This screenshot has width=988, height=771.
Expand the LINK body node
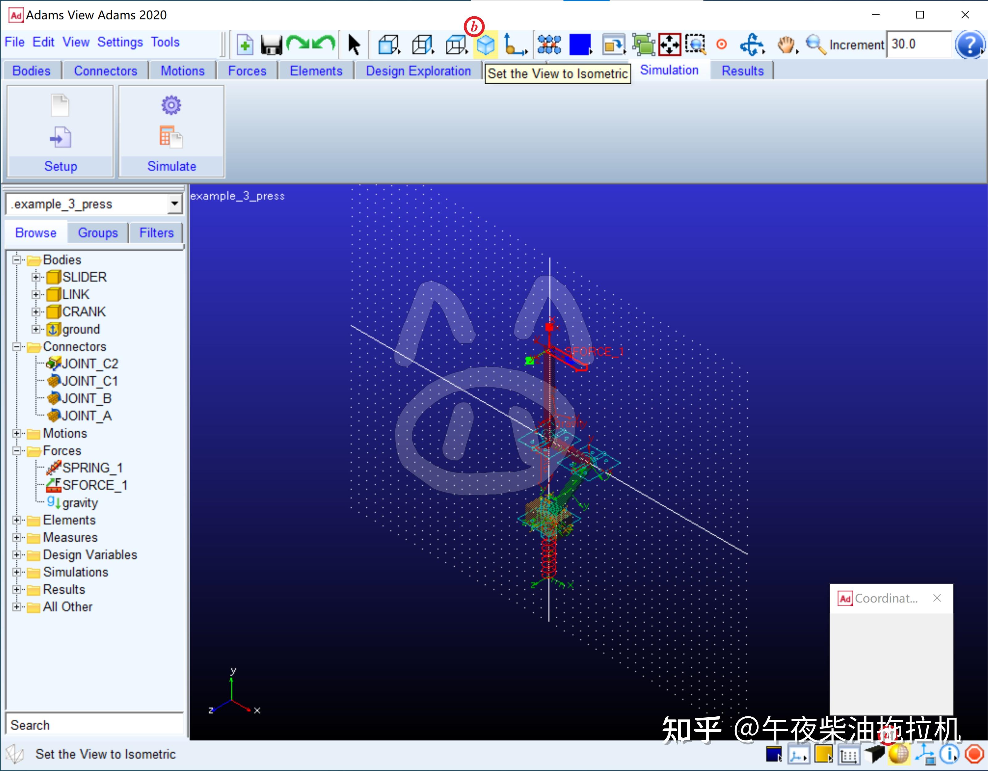click(x=36, y=295)
